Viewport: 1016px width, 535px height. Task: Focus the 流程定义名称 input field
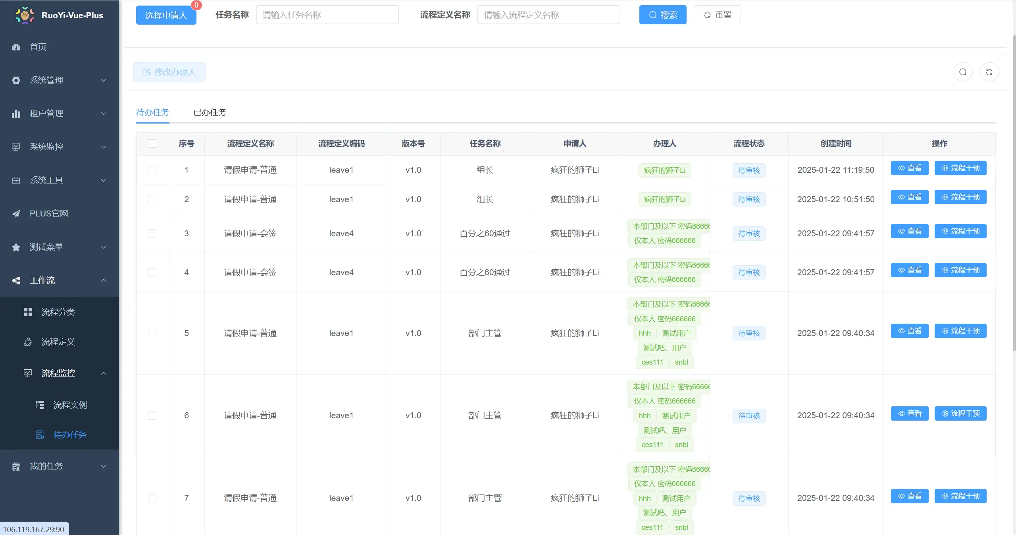pyautogui.click(x=549, y=15)
